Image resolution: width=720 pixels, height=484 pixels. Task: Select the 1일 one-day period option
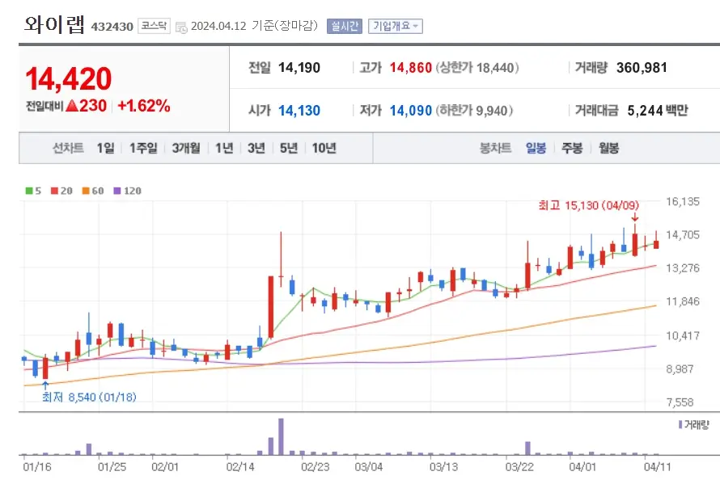pyautogui.click(x=104, y=149)
